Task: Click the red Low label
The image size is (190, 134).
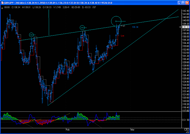Action: click(123, 36)
